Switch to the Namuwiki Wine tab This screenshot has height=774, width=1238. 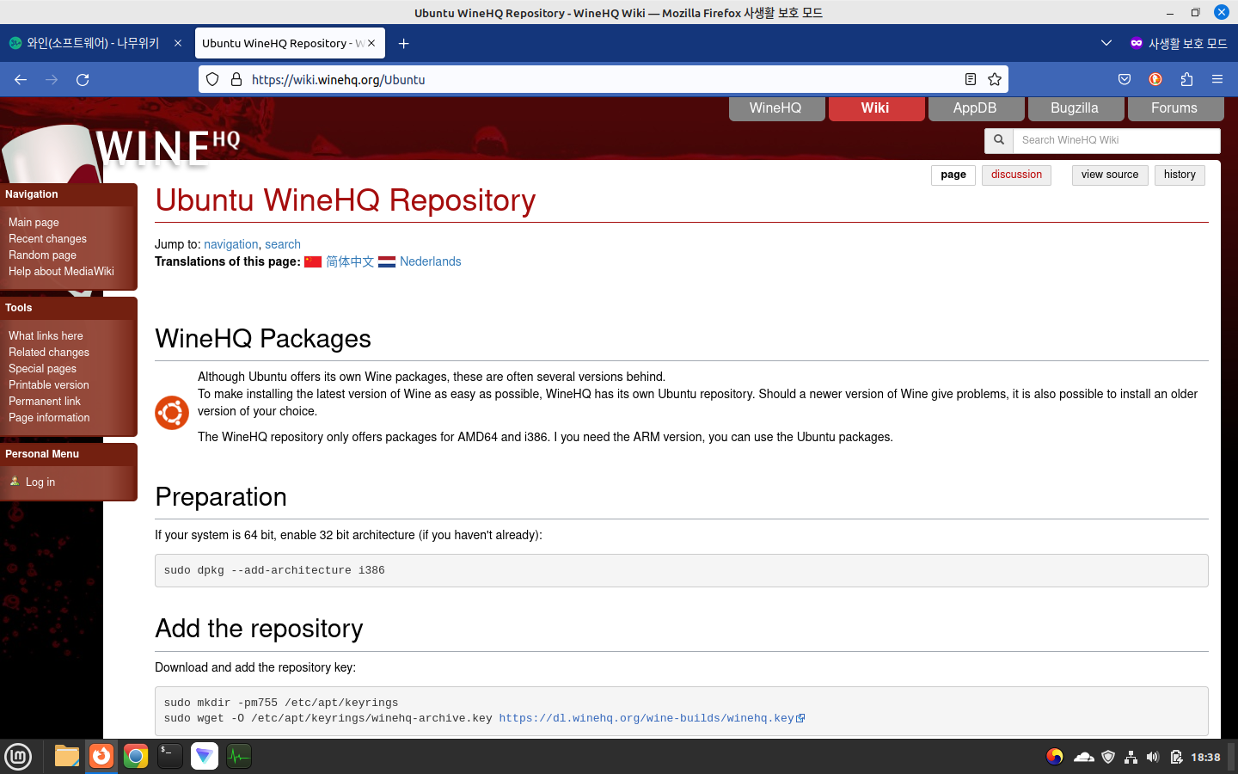click(x=95, y=43)
